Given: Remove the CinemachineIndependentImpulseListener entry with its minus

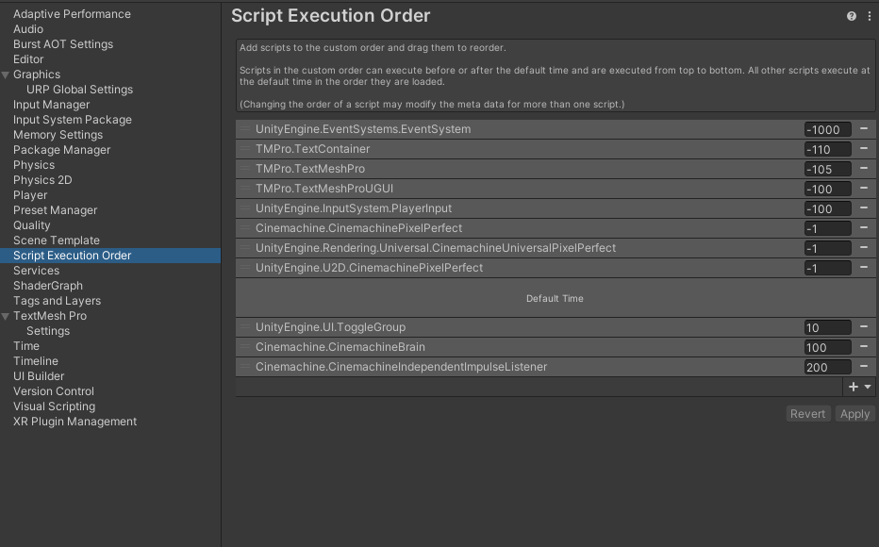Looking at the screenshot, I should click(864, 367).
